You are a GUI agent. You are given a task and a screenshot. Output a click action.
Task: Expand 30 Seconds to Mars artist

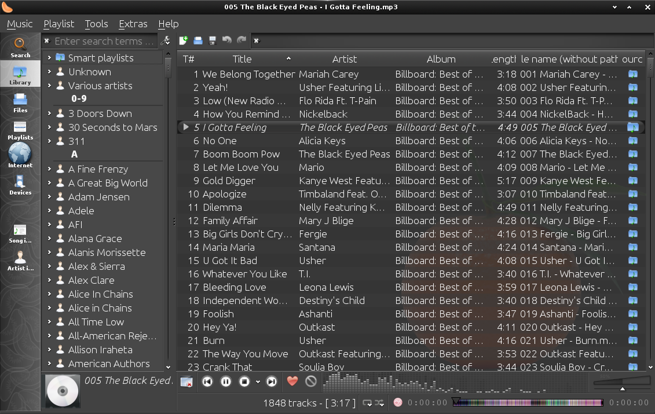coord(49,127)
